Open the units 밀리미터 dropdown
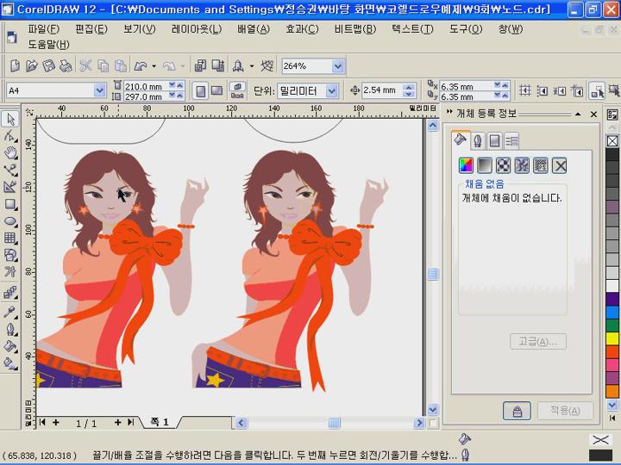The height and width of the screenshot is (465, 621). pos(332,91)
